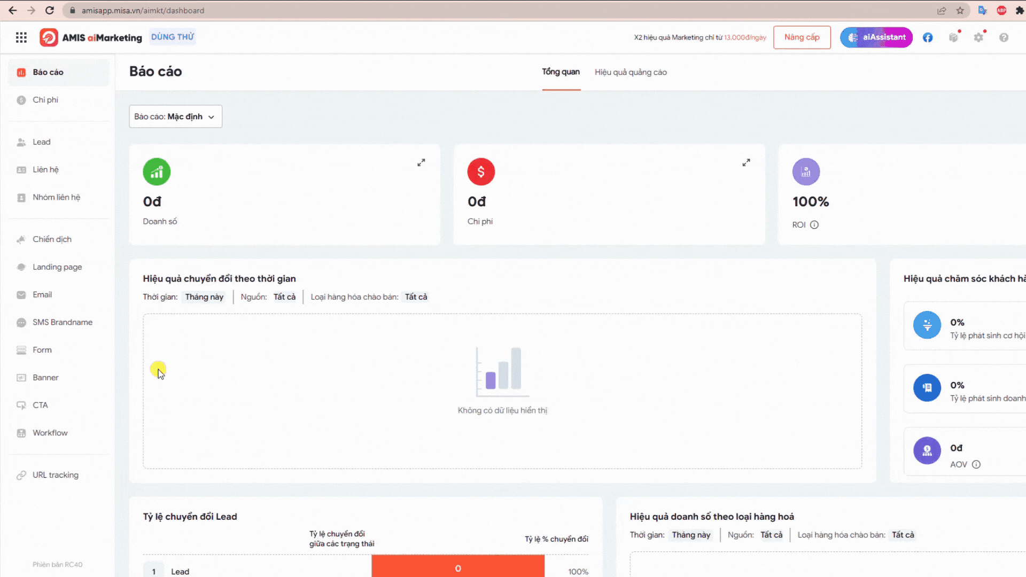The height and width of the screenshot is (577, 1026).
Task: Open the URL tracking sidebar item
Action: pyautogui.click(x=59, y=475)
